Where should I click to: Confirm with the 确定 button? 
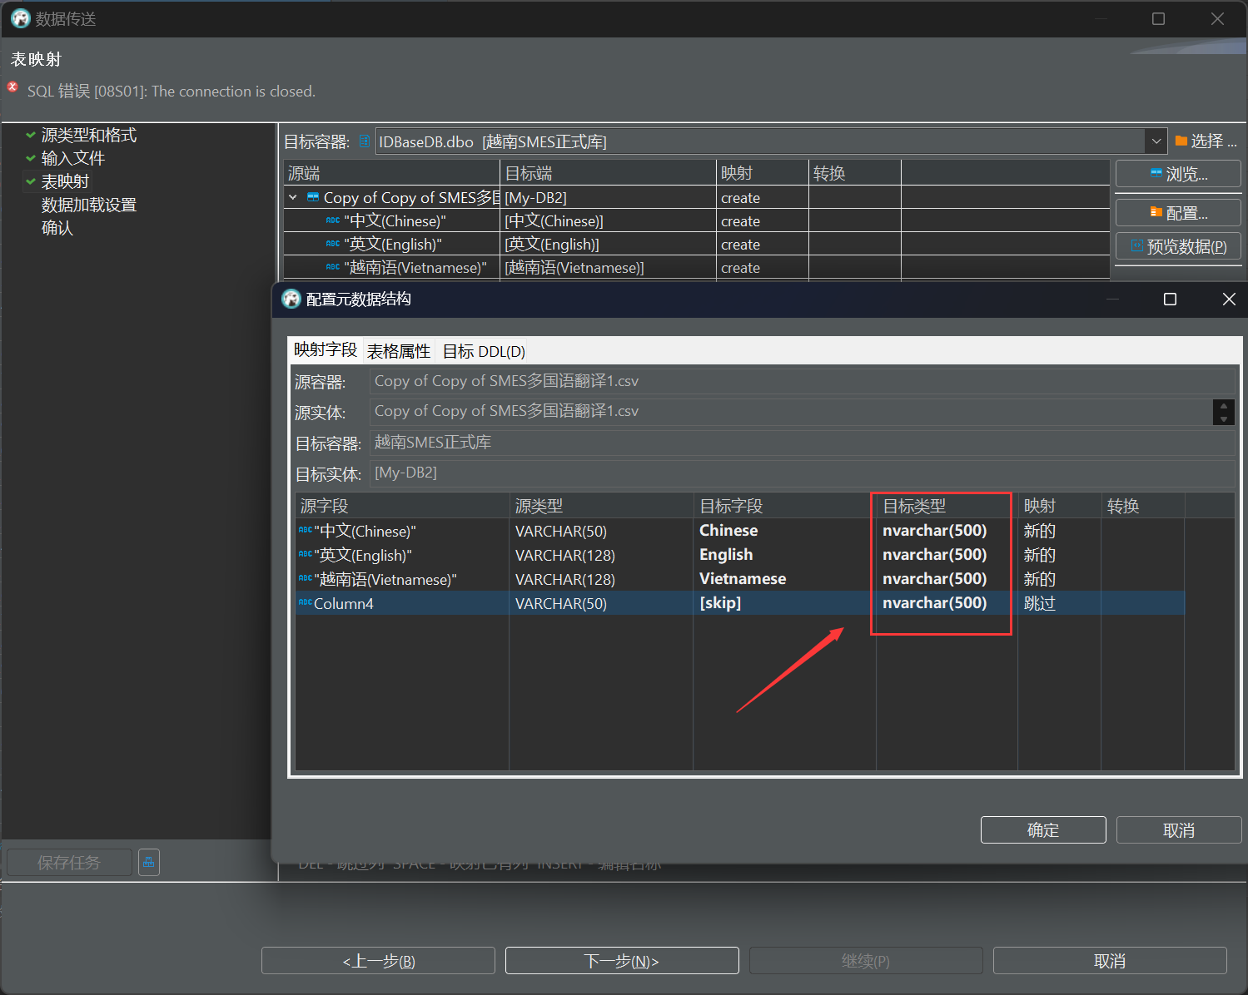(1043, 829)
